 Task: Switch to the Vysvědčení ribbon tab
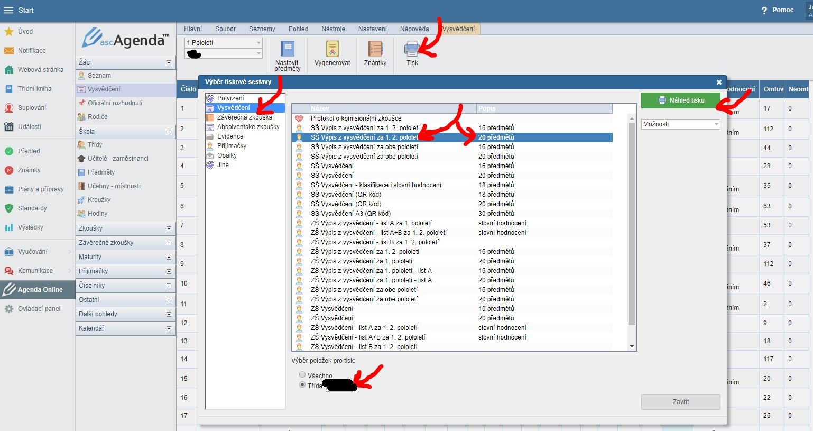458,29
